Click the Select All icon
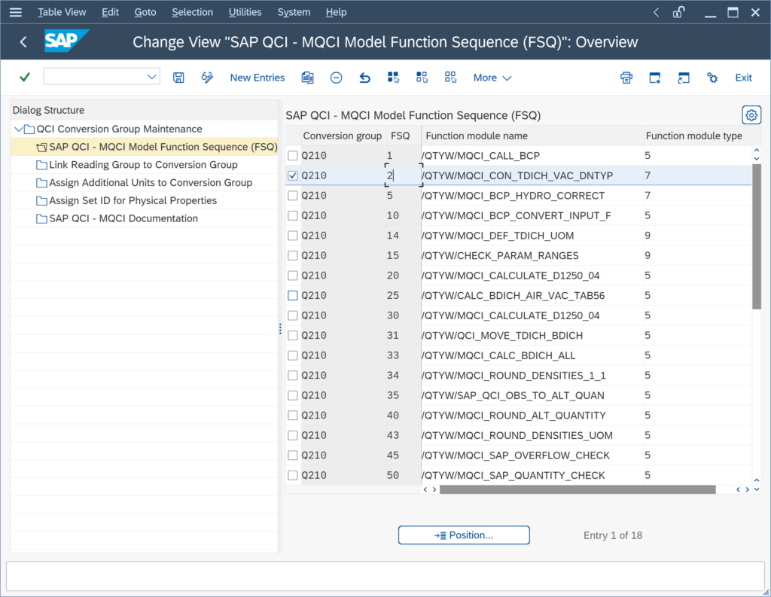Screen dimensions: 771x597 click(x=393, y=78)
